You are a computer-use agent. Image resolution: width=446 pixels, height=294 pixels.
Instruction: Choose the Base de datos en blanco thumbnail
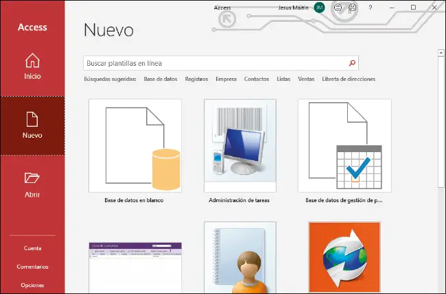pyautogui.click(x=135, y=145)
